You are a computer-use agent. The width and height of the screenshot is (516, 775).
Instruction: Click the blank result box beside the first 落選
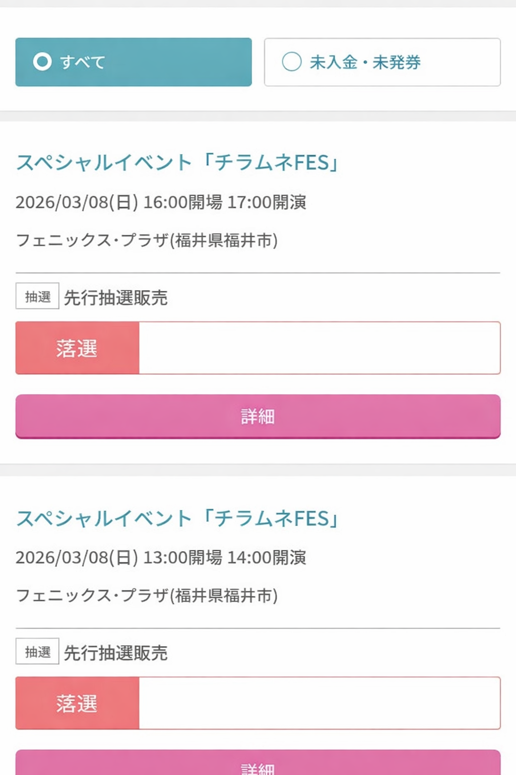click(319, 348)
